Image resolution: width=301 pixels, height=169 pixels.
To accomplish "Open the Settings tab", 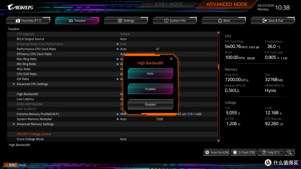I will 126,21.
